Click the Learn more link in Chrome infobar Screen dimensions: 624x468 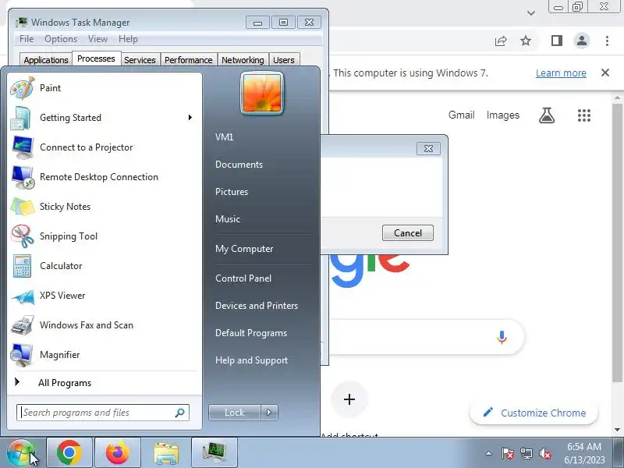point(561,73)
